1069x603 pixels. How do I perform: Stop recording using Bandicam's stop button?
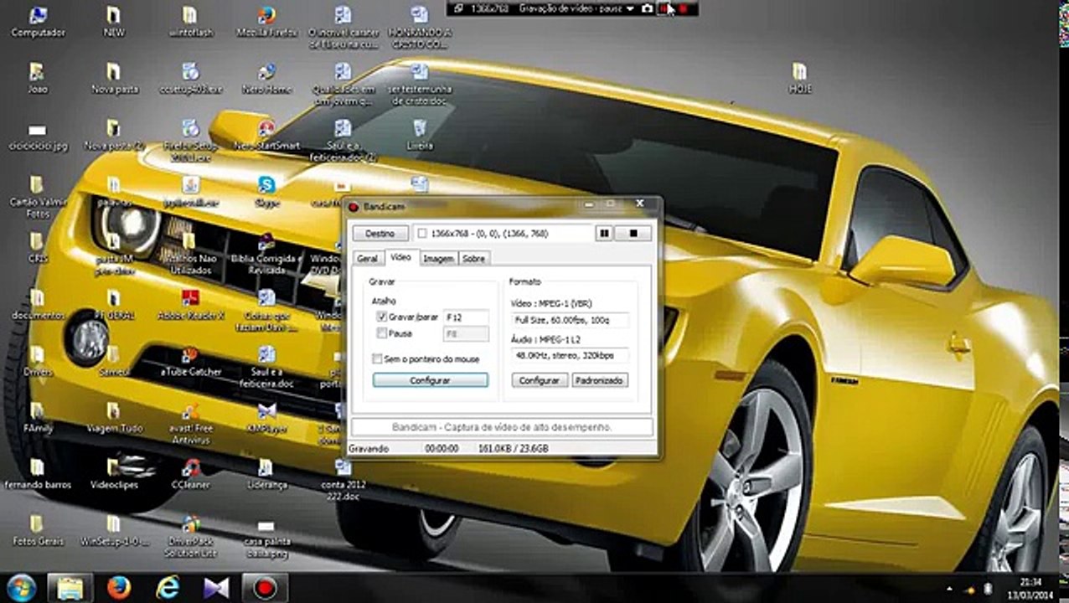pyautogui.click(x=633, y=234)
